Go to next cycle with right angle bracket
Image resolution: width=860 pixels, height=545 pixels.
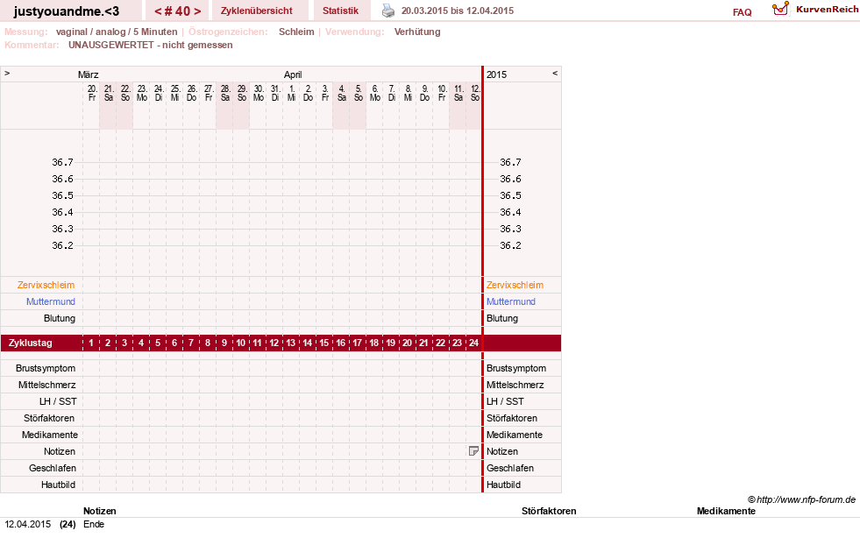tap(197, 11)
